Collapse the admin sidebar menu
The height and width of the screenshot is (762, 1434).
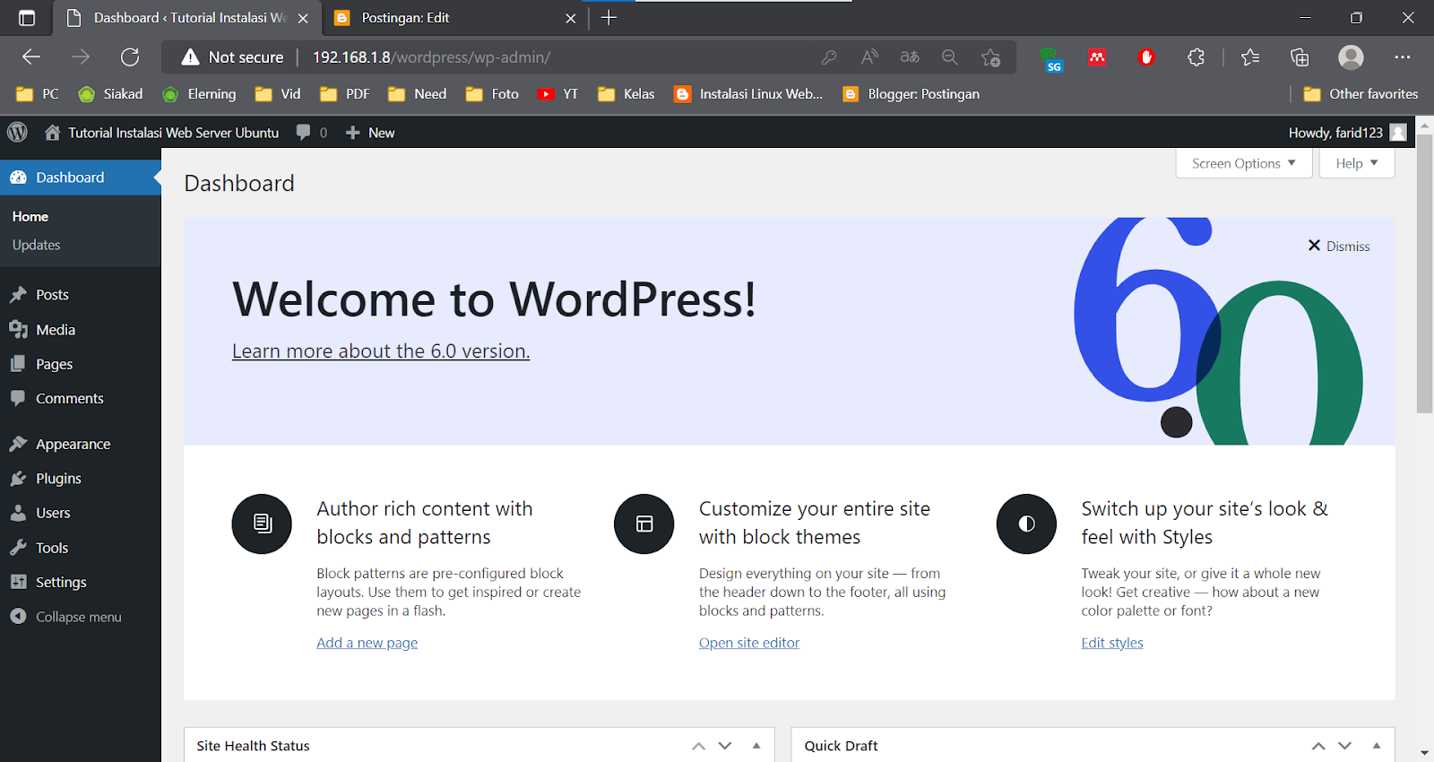(x=81, y=617)
